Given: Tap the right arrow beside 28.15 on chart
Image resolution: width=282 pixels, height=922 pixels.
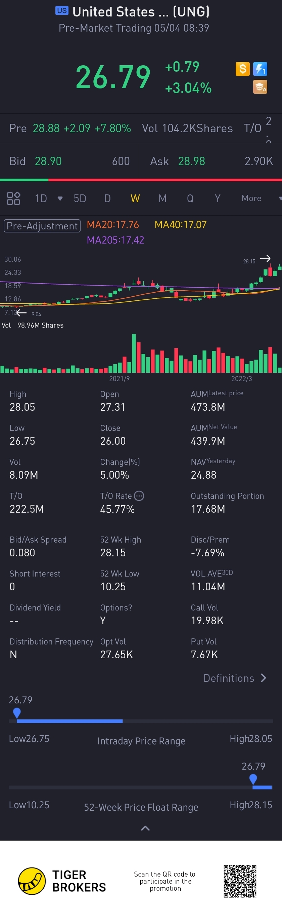Looking at the screenshot, I should point(265,258).
